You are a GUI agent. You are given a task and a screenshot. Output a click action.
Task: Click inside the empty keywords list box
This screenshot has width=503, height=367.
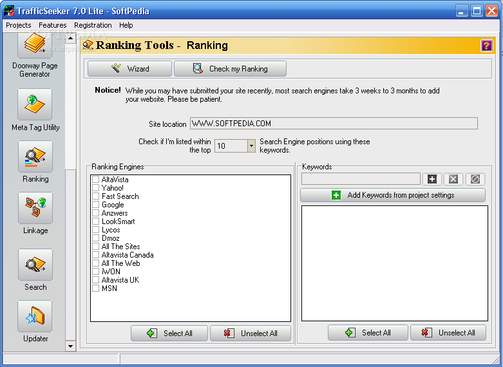395,263
